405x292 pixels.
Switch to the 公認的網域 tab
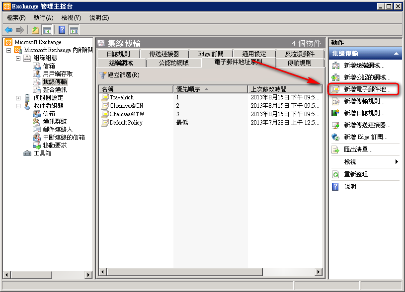click(x=173, y=63)
